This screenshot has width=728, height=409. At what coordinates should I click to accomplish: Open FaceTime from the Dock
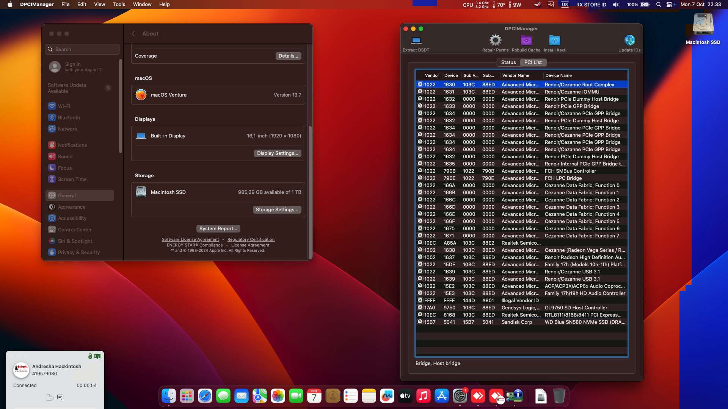pos(296,396)
